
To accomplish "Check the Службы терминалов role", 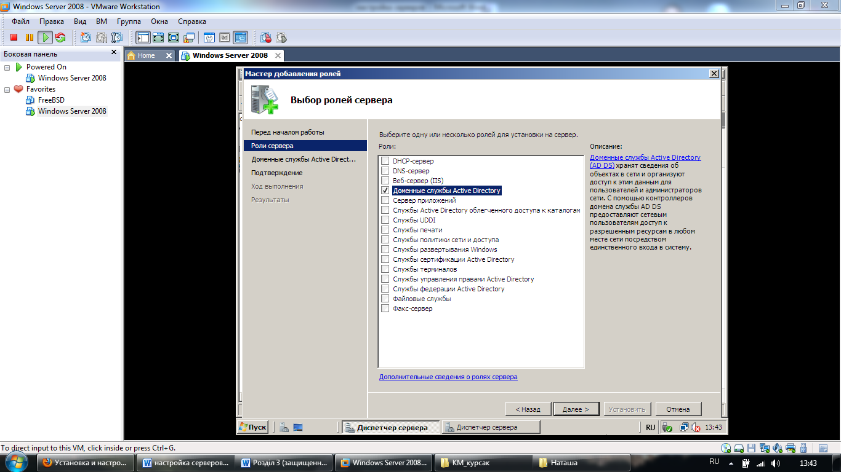I will [385, 269].
